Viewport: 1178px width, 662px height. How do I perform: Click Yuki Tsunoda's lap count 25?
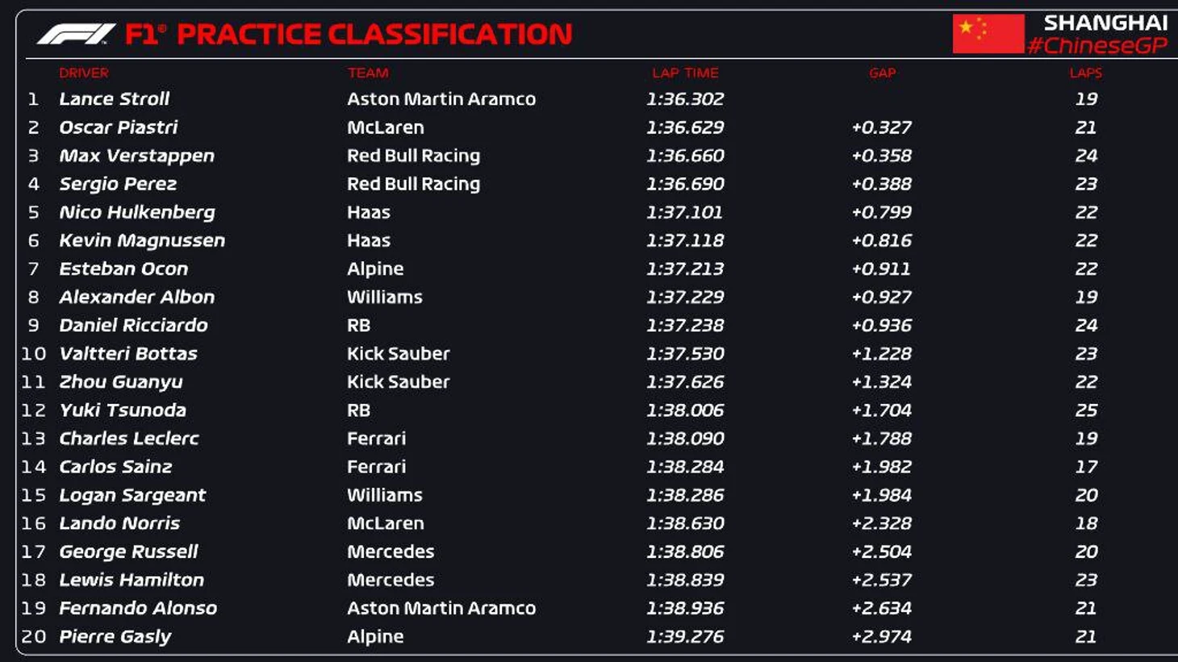pos(1086,410)
